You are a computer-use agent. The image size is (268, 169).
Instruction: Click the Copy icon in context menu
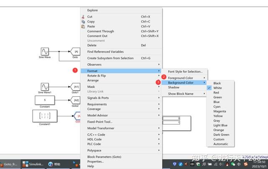coord(83,21)
